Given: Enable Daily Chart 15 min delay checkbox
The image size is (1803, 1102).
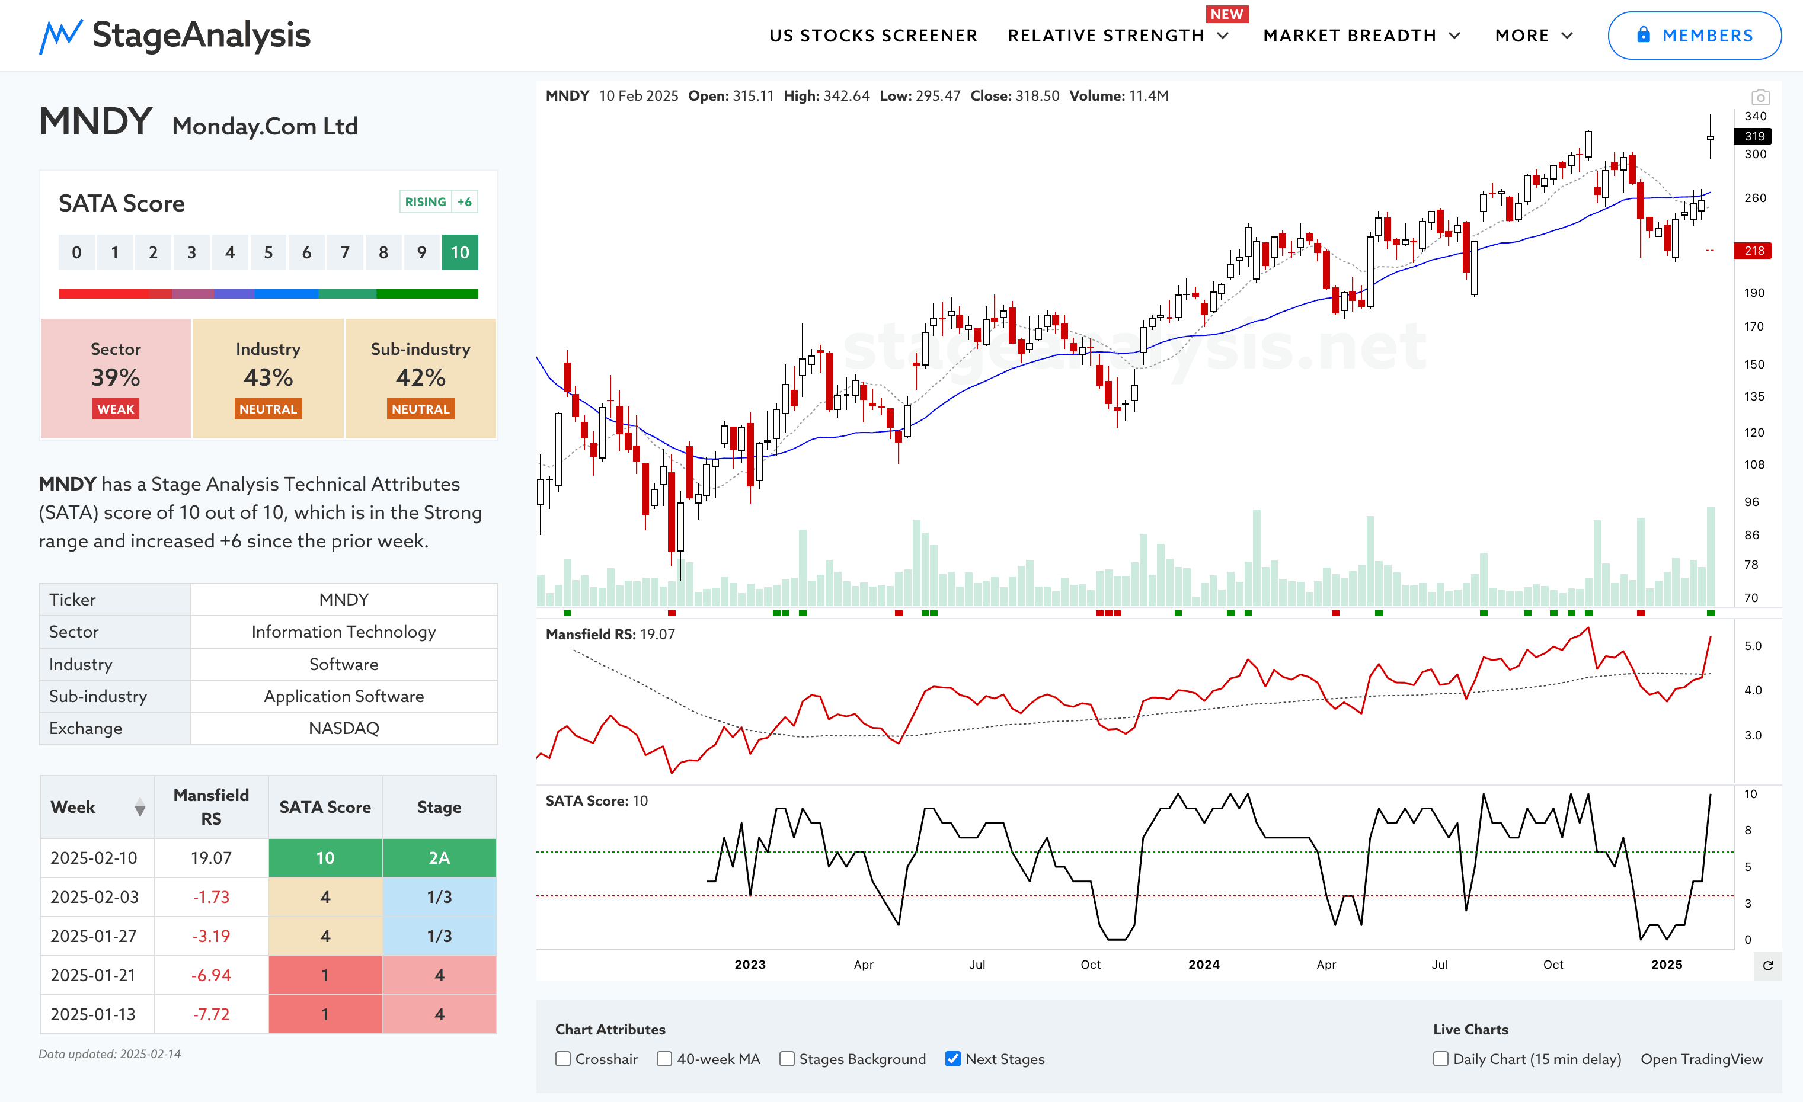Looking at the screenshot, I should click(1441, 1059).
